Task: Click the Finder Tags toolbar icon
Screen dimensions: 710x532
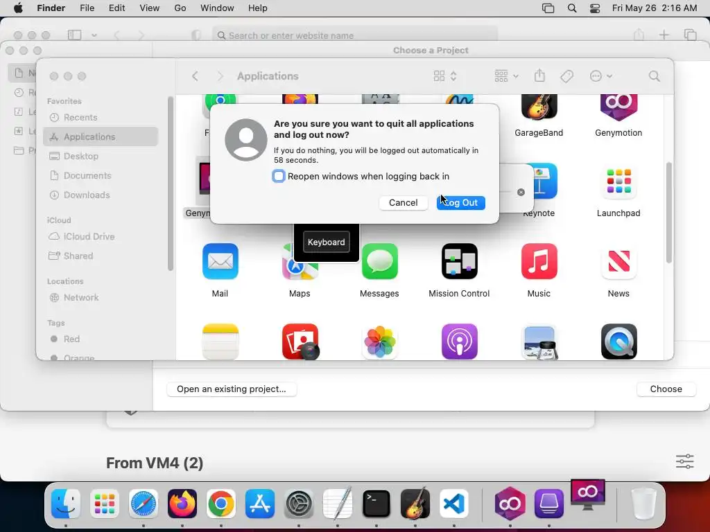Action: click(567, 76)
